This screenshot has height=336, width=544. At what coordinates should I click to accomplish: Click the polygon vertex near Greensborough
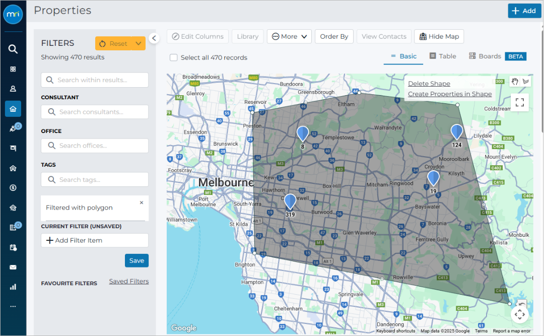[359, 93]
